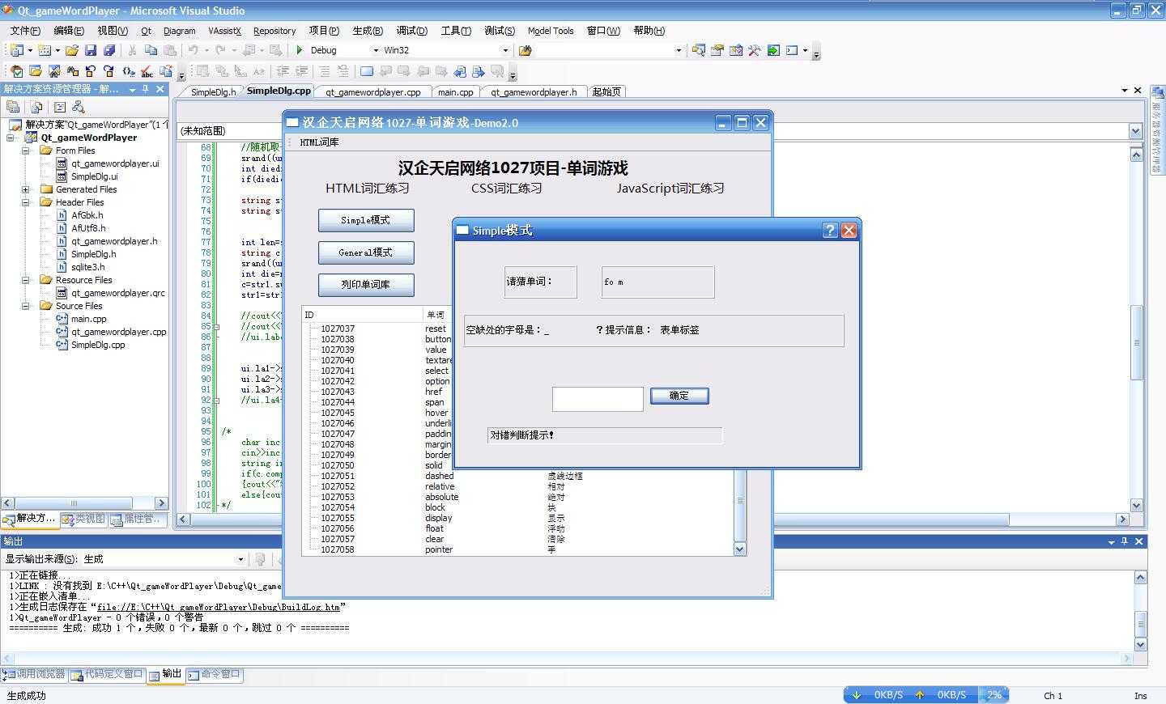Click the Display an Object Member List icon
Viewport: 1166px width, 704px height.
[202, 71]
